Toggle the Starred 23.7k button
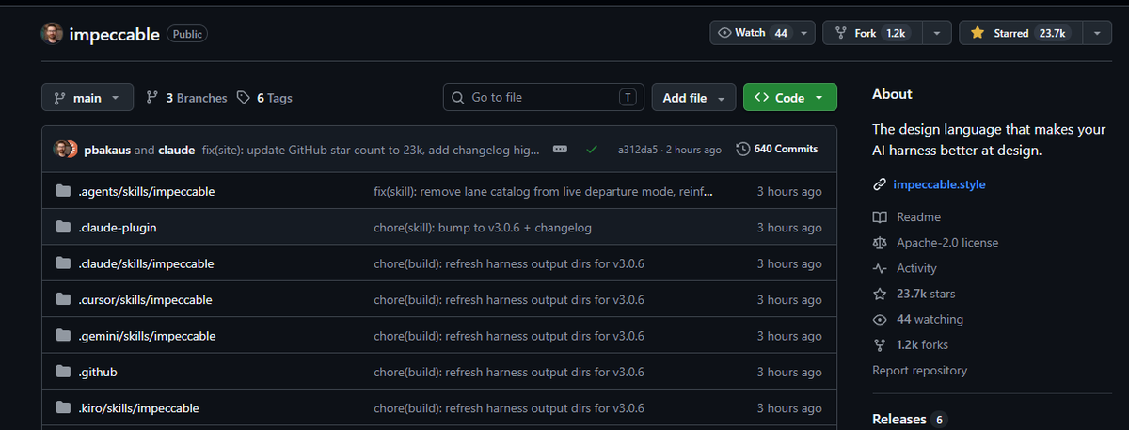This screenshot has width=1129, height=430. 1019,33
